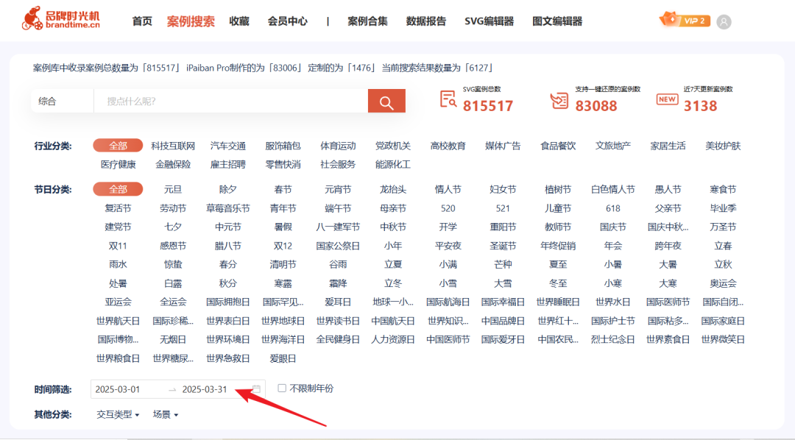Switch to 案例搜索 menu item

[189, 21]
